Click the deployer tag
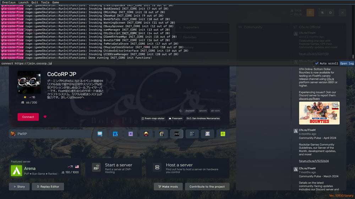The height and width of the screenshot is (199, 355). tap(190, 111)
